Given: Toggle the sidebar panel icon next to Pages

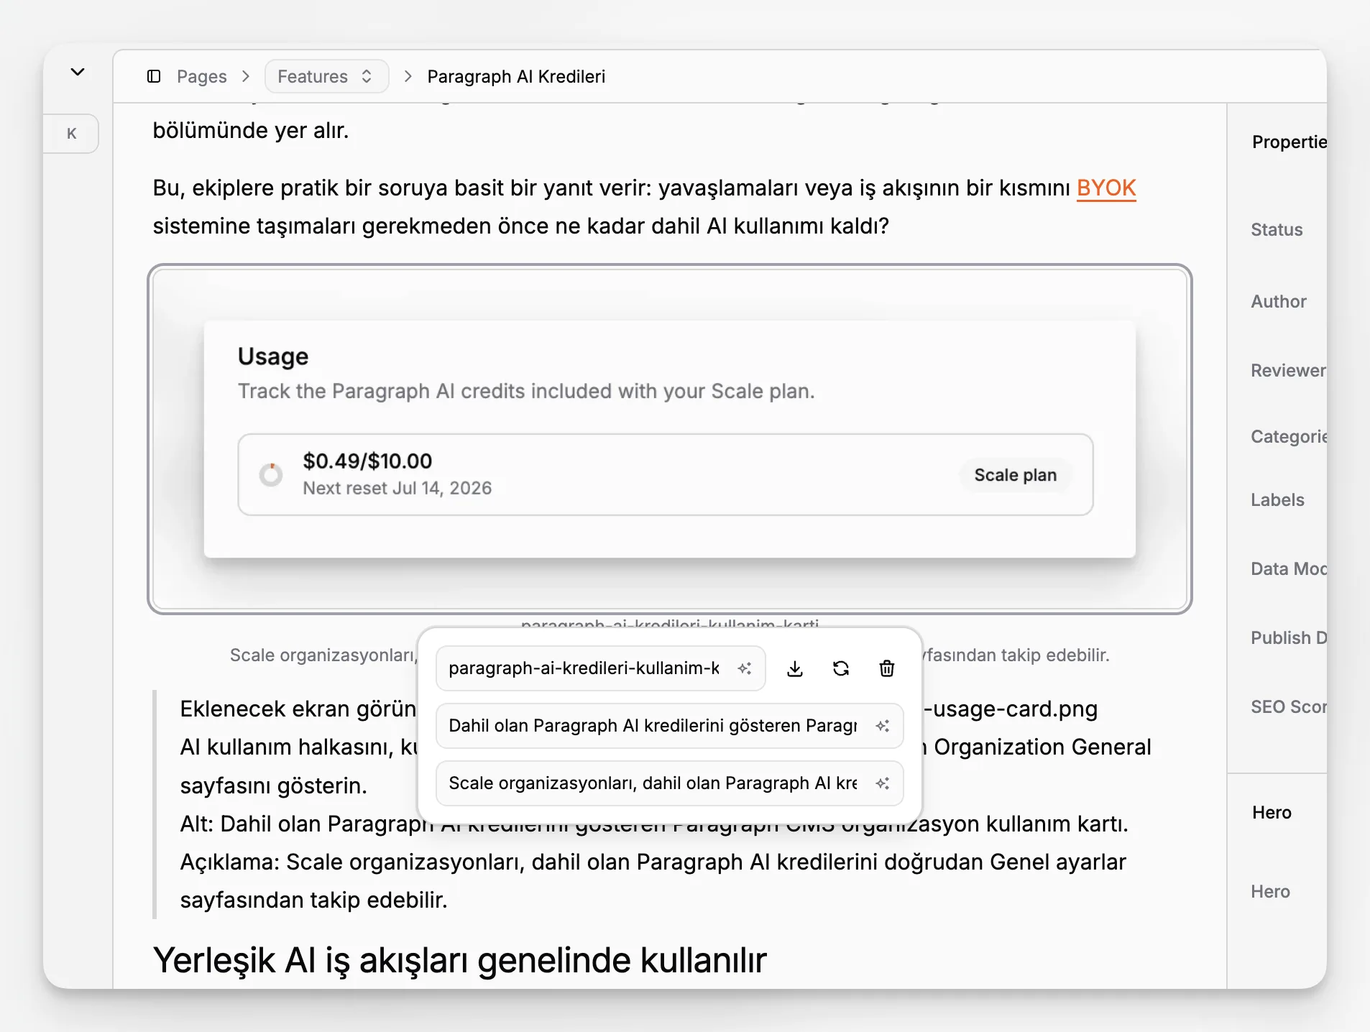Looking at the screenshot, I should click(x=154, y=76).
